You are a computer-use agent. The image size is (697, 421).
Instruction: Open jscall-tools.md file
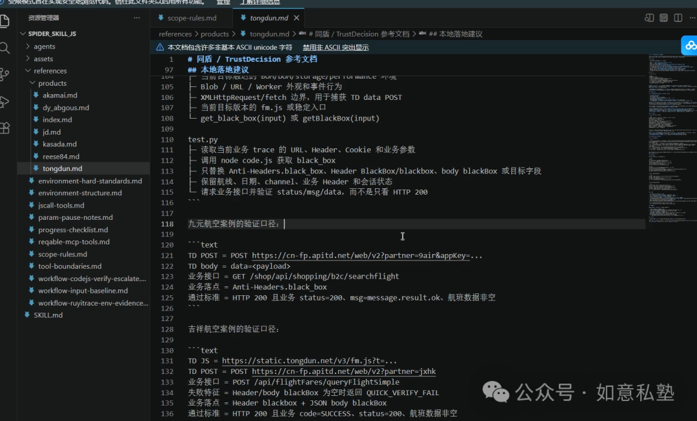click(61, 205)
